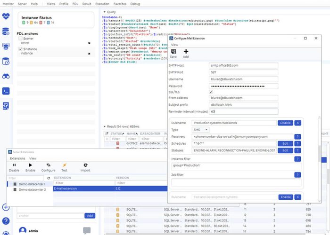The image size is (330, 235).
Task: Toggle the $server anchor checkbox
Action: coord(20,39)
